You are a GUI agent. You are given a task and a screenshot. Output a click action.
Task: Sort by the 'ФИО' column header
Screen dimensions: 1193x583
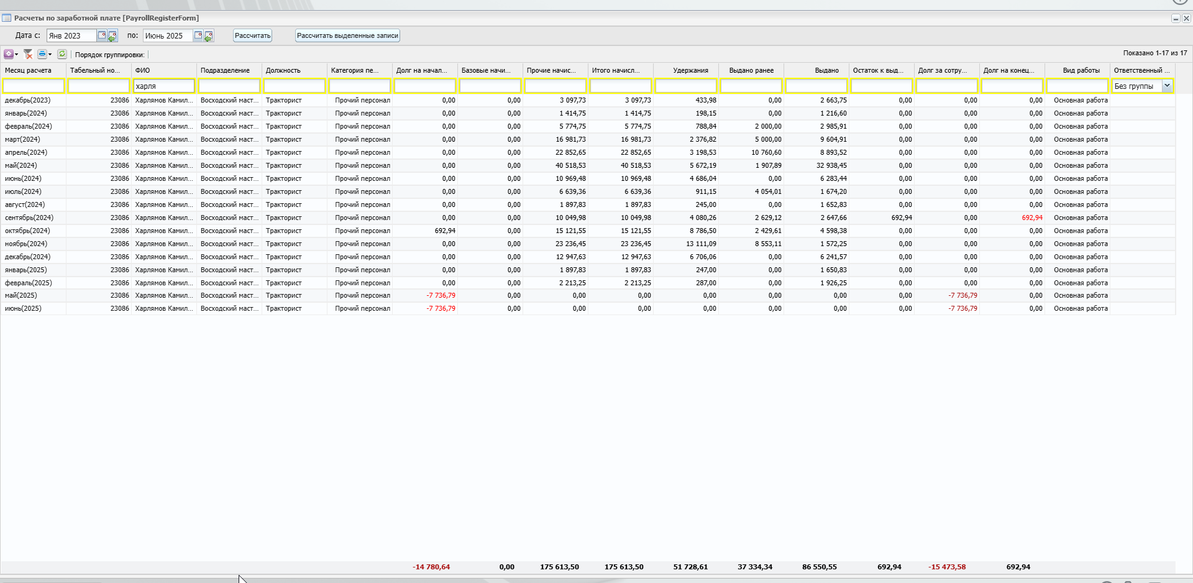164,70
